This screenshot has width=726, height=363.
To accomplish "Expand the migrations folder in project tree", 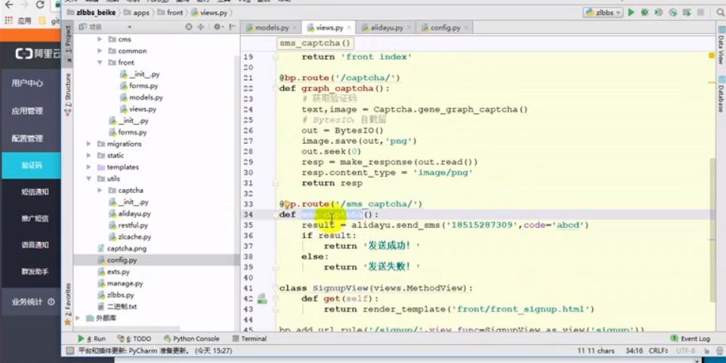I will tap(89, 144).
